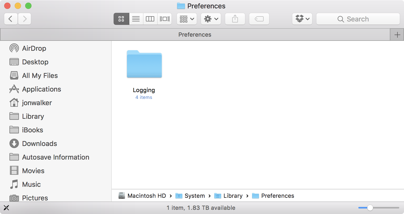Switch to icon view
Screen dimensions: 404x214
point(121,19)
